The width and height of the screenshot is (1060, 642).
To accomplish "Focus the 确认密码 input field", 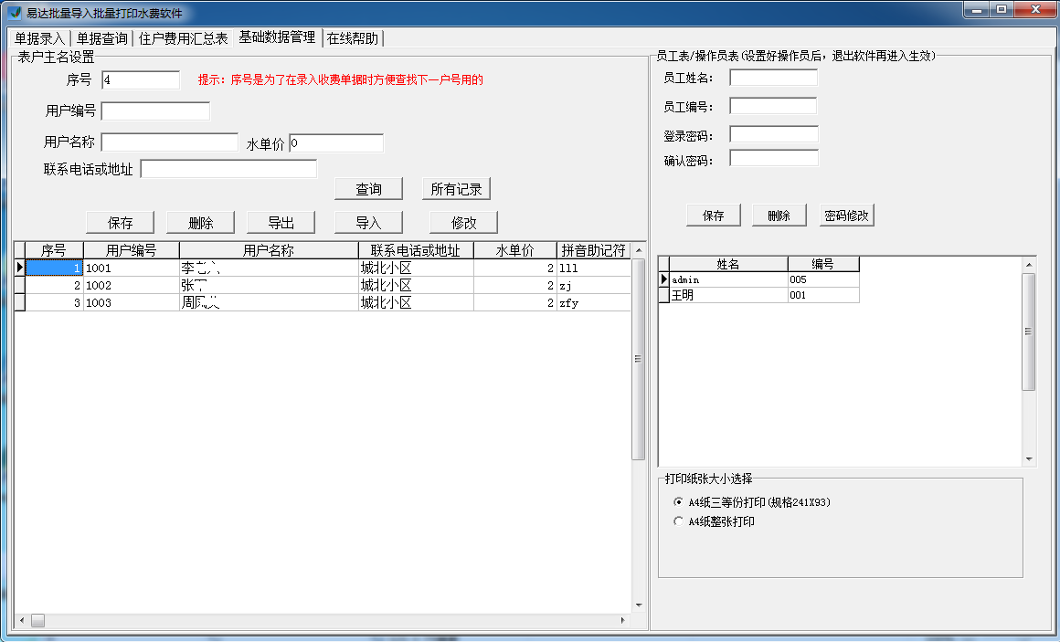I will click(x=774, y=158).
